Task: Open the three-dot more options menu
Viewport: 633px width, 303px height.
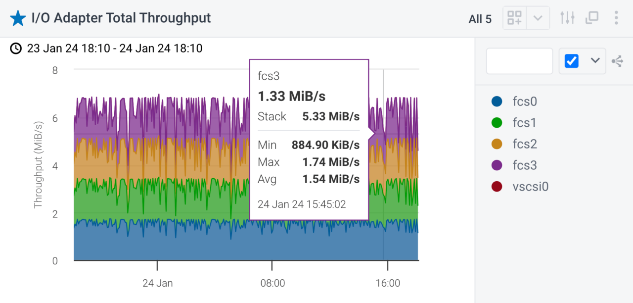Action: point(616,19)
